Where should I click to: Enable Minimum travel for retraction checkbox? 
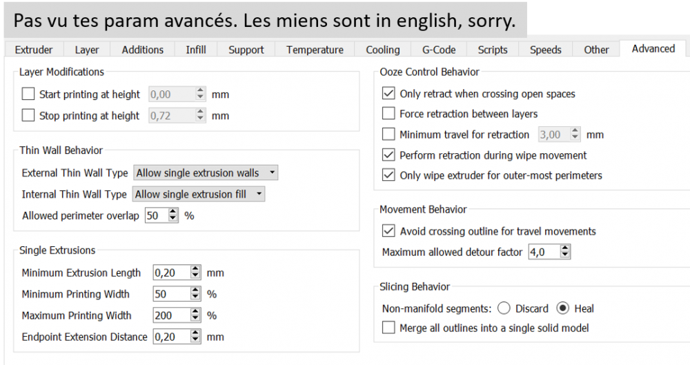[x=388, y=134]
